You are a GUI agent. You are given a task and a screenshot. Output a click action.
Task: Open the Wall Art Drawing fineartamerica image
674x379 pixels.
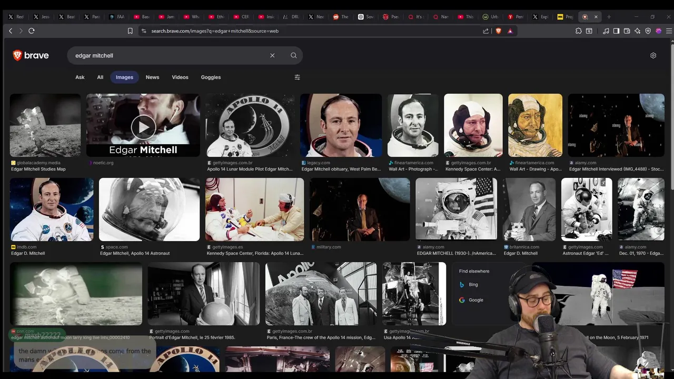535,125
